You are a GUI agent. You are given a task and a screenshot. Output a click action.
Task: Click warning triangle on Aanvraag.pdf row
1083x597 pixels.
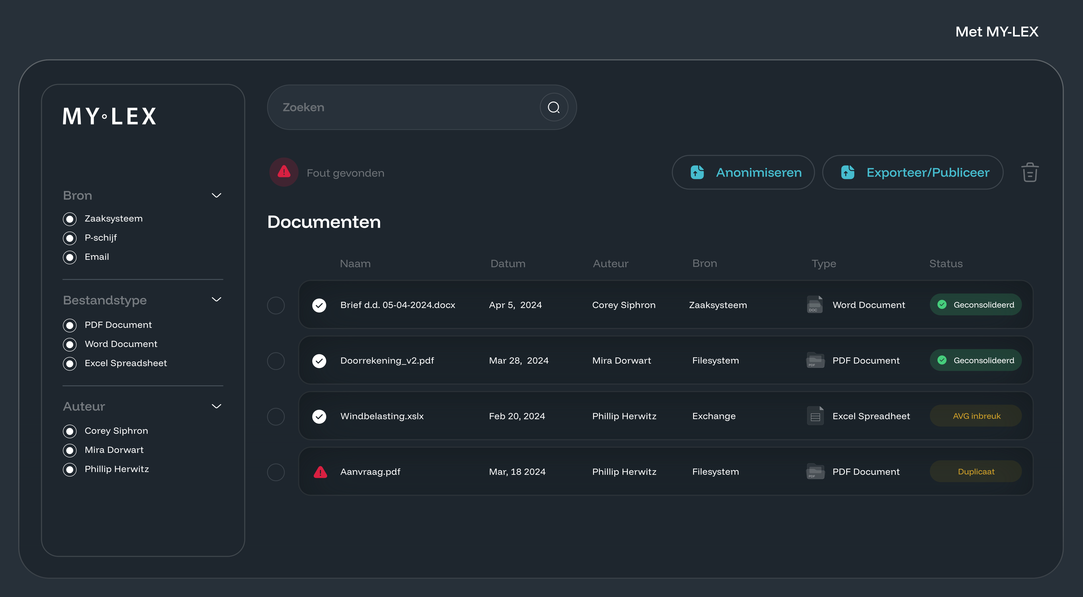pos(320,472)
